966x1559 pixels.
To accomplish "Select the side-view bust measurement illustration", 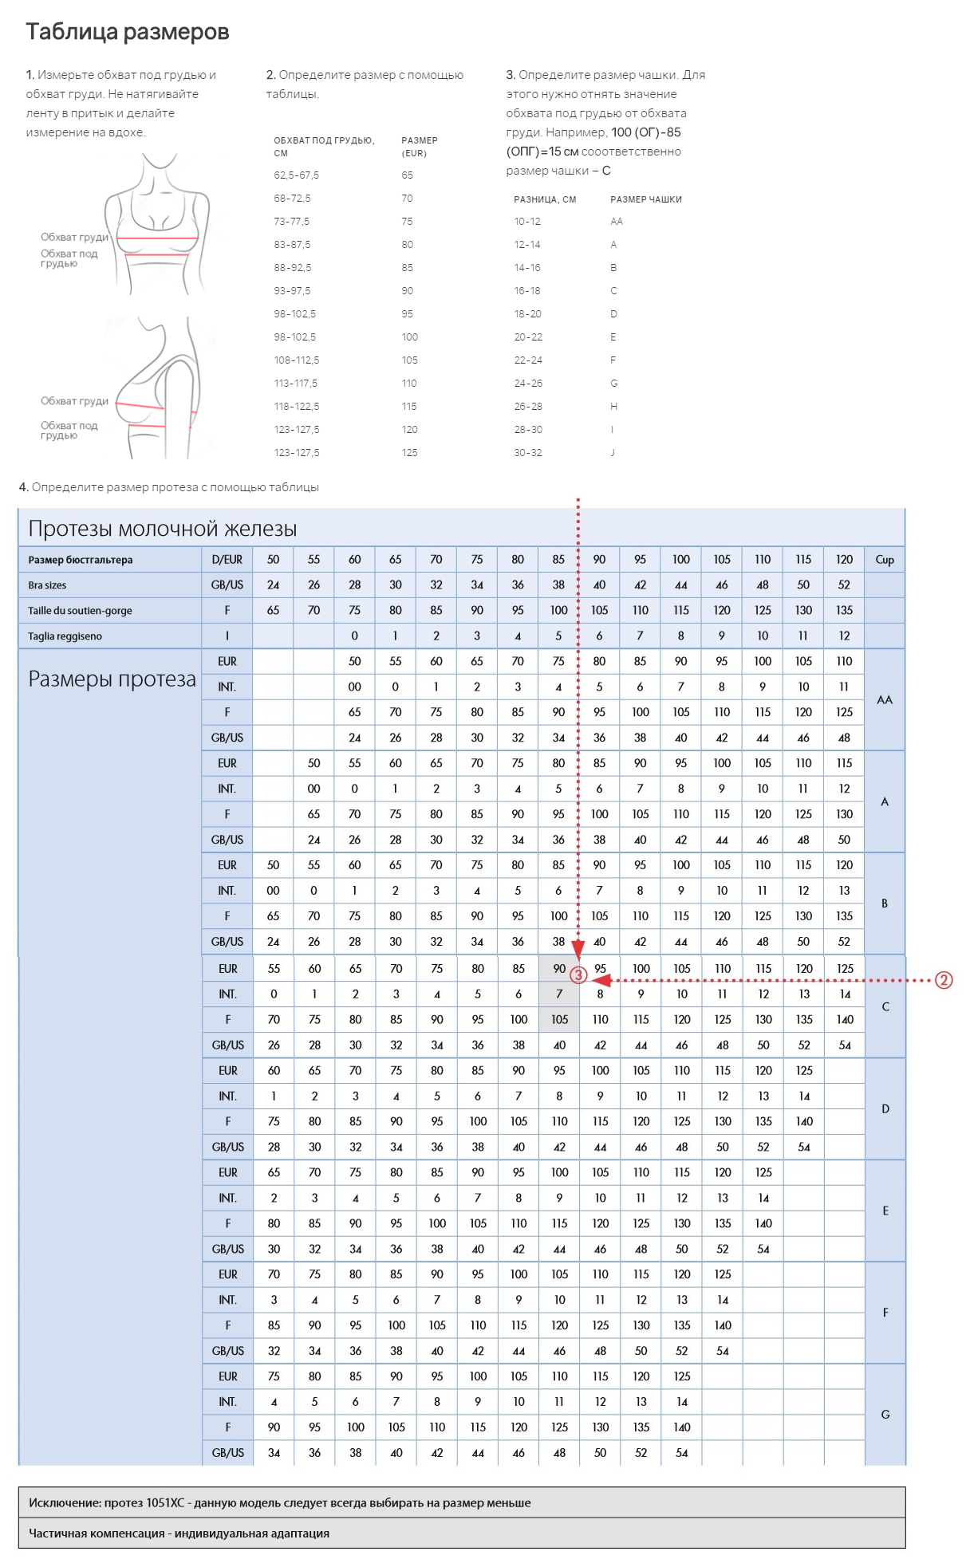I will point(160,388).
